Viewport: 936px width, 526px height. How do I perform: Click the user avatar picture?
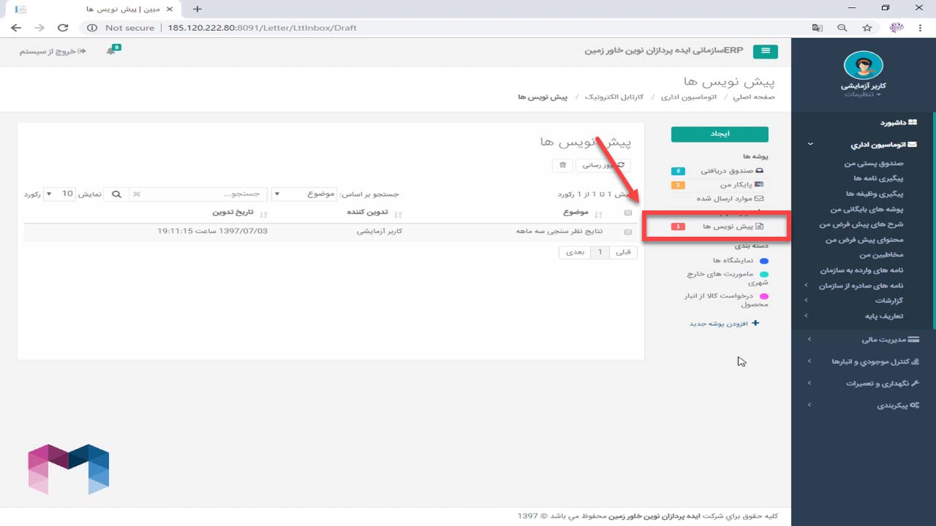click(864, 66)
